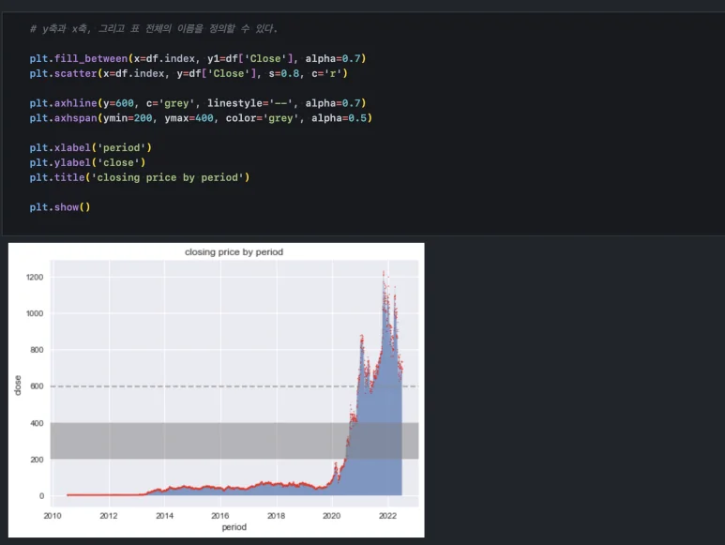Click the plt.xlabel('period') line
725x545 pixels.
(x=90, y=147)
